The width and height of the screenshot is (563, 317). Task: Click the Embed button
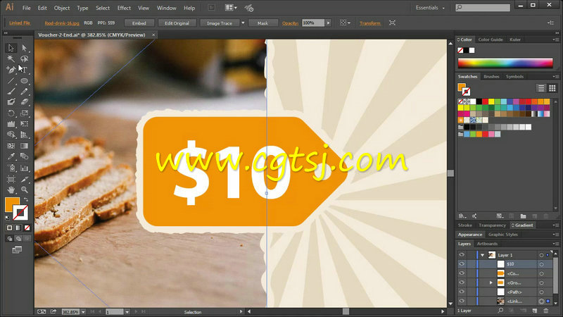tap(139, 23)
